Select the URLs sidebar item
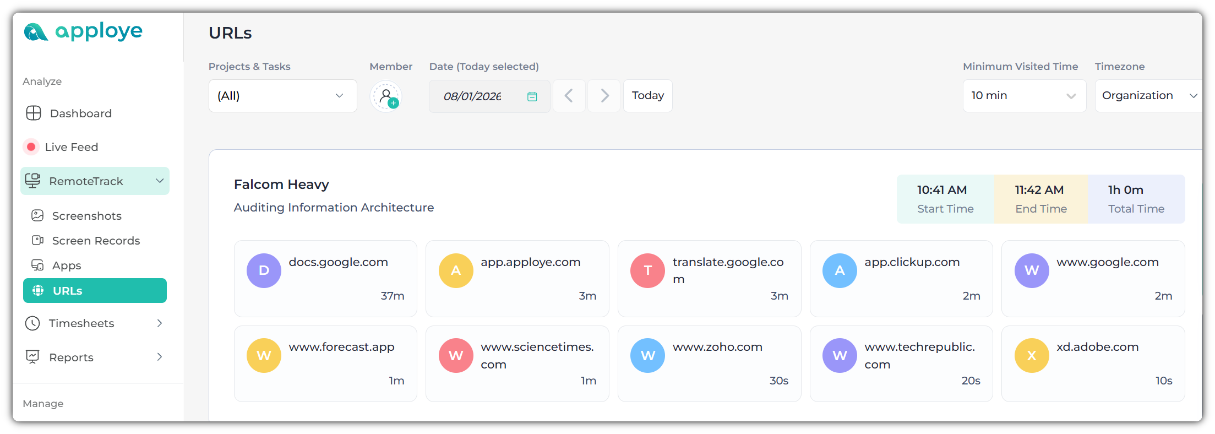1215x434 pixels. pos(95,291)
